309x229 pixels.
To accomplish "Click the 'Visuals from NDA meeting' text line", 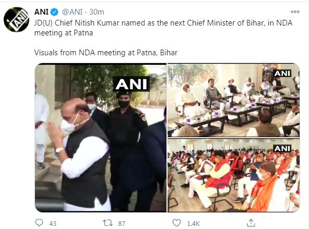I will click(106, 53).
